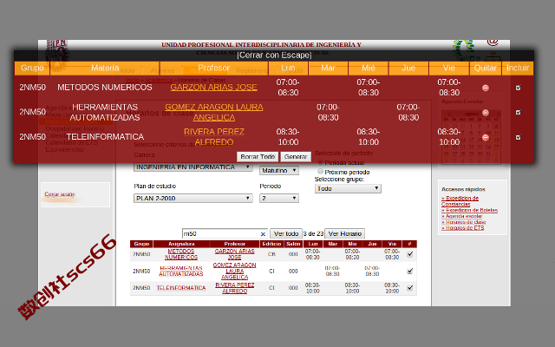Viewport: 555px width, 347px height.
Task: Click HERRAMIENTAS AUTOMATIZADAS text in overlay
Action: (105, 112)
